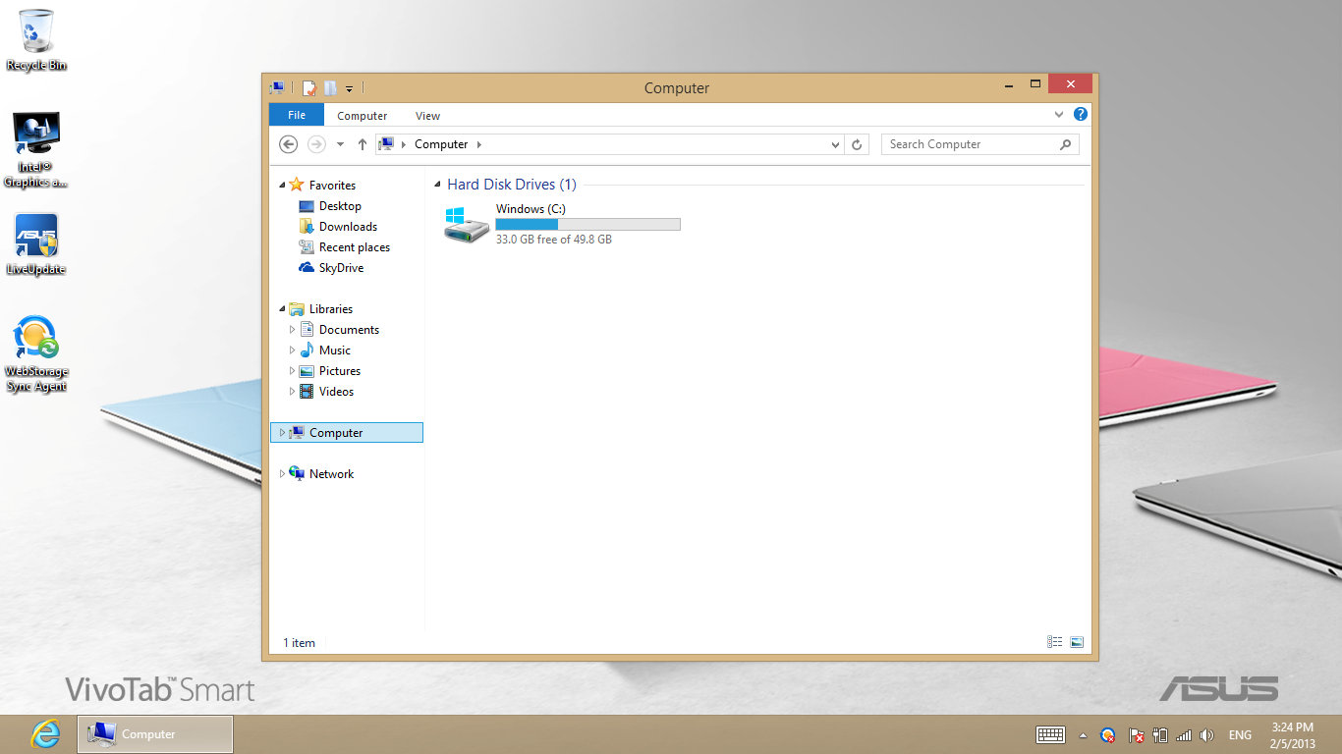Collapse the Libraries group
1342x754 pixels.
[x=283, y=309]
